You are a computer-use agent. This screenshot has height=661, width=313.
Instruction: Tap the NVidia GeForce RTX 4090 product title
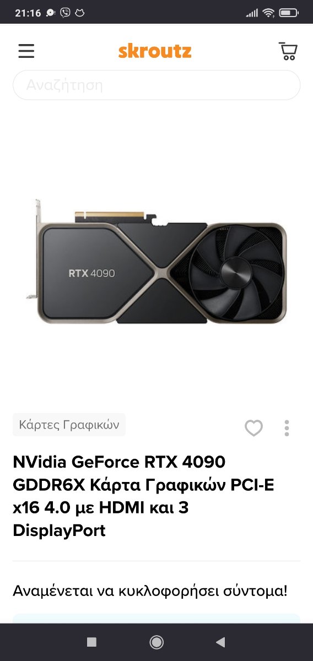coord(144,496)
